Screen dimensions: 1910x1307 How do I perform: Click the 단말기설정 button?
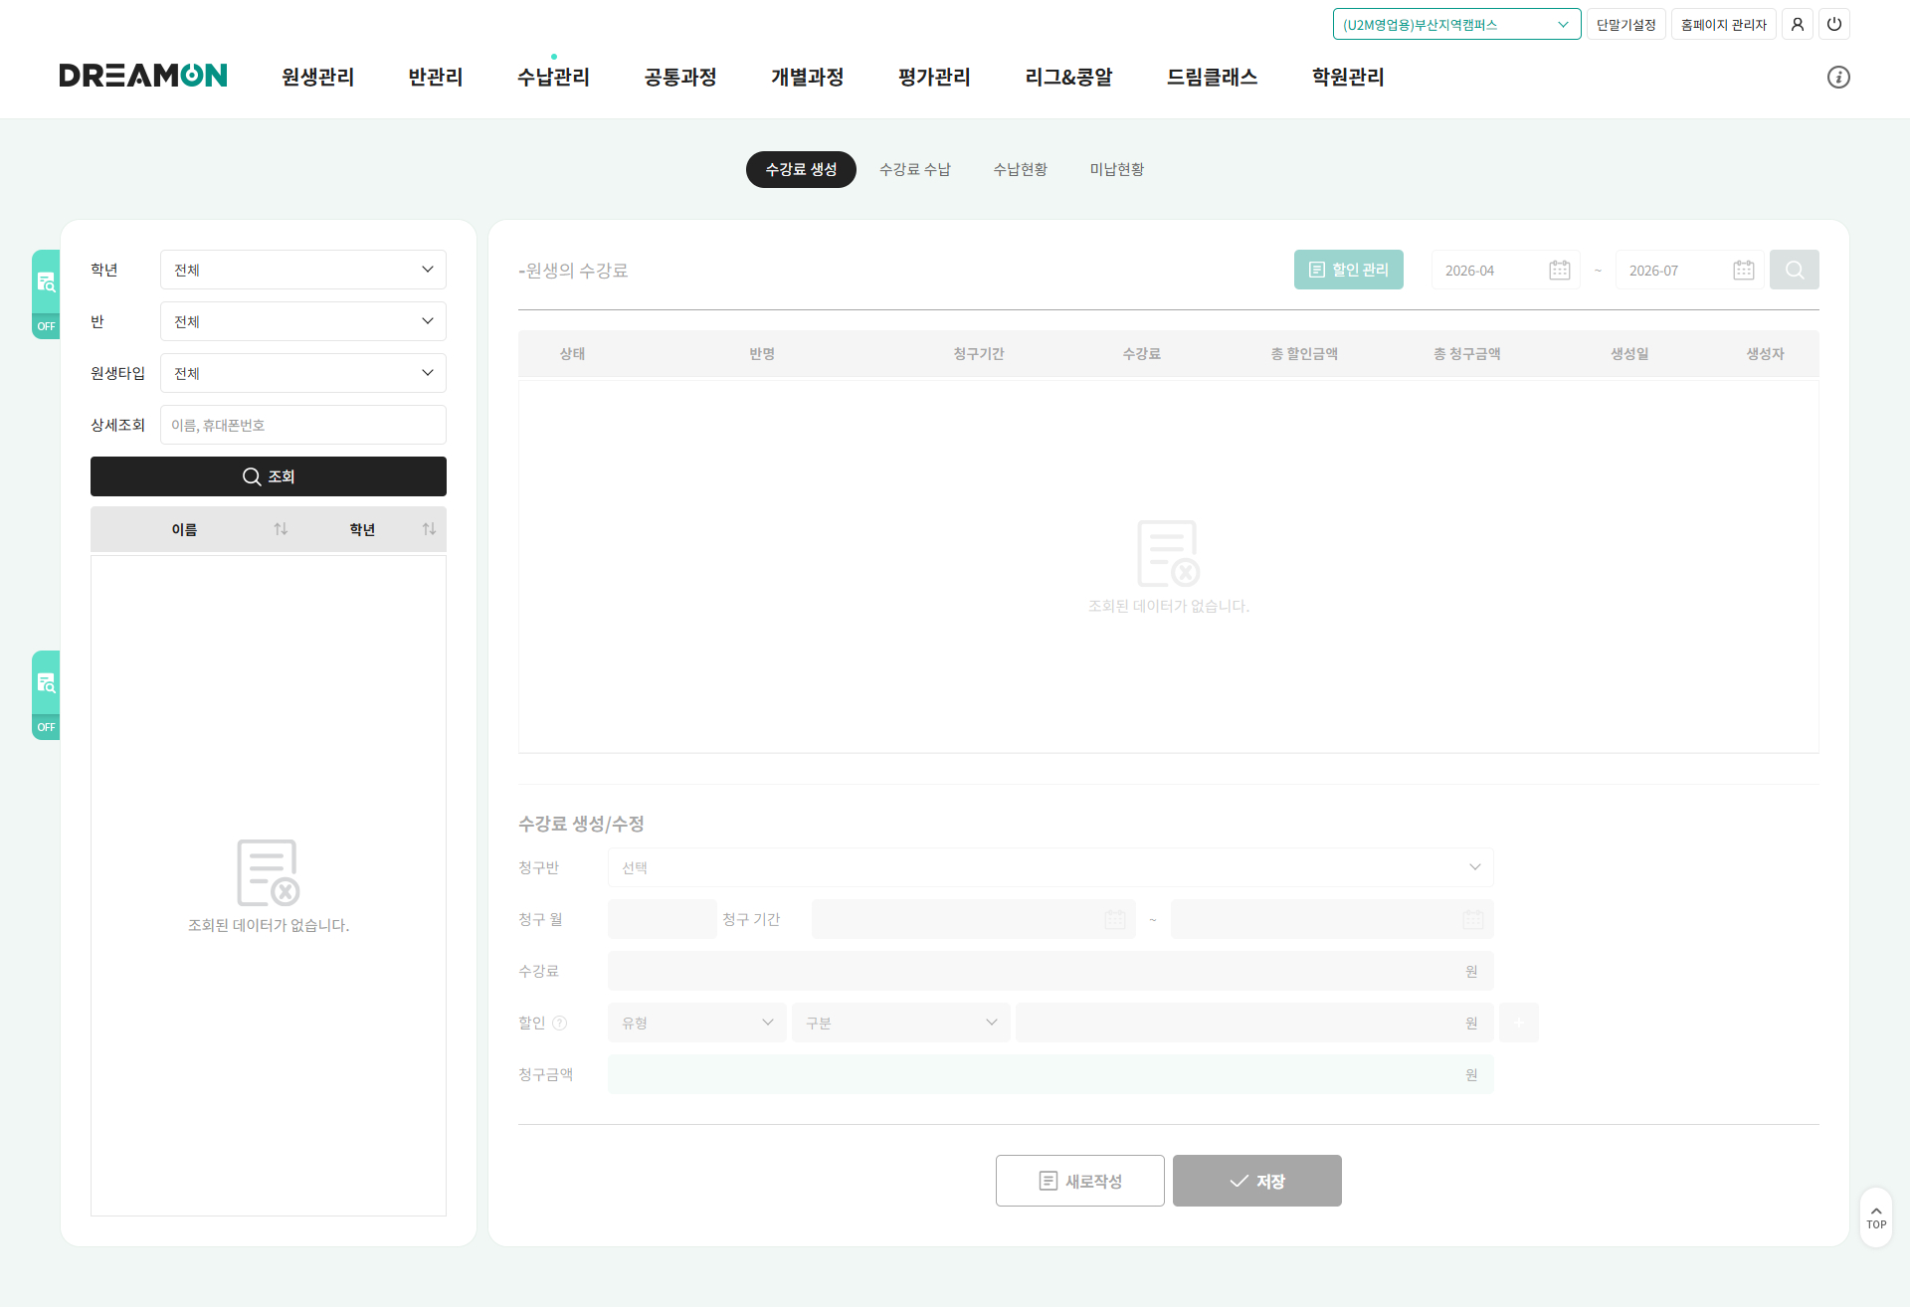1626,24
